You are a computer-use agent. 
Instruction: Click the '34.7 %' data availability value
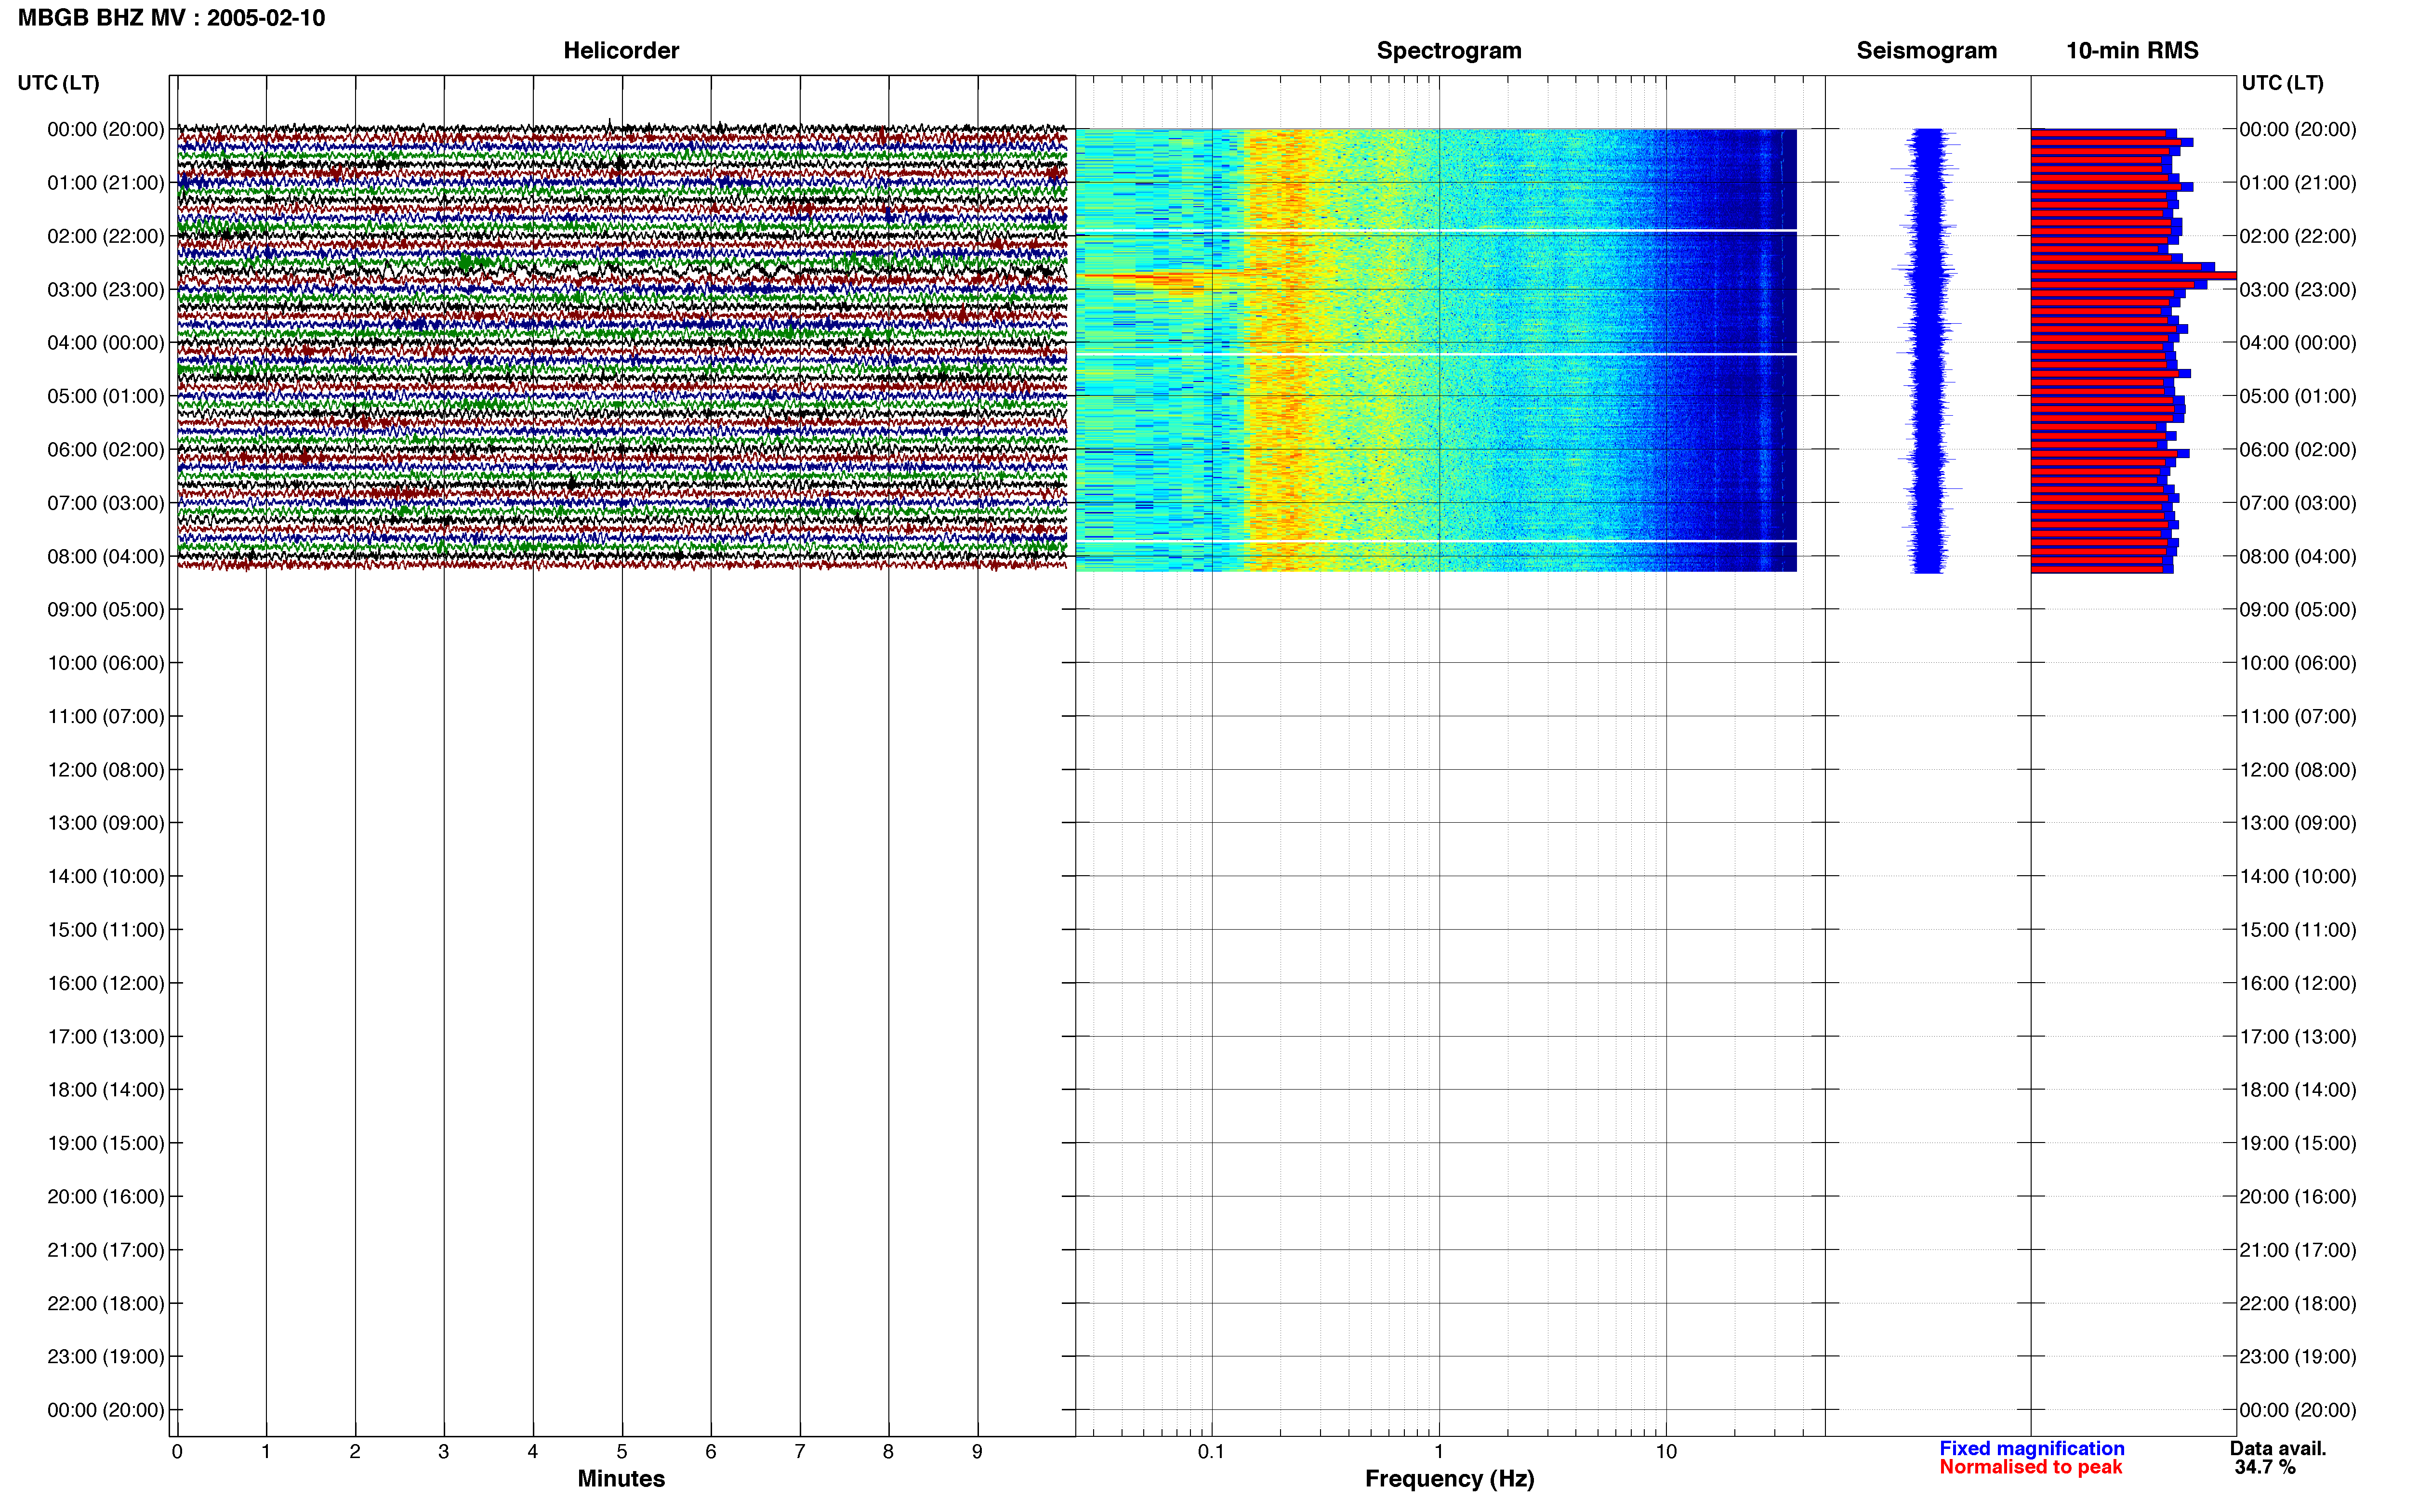(2265, 1467)
